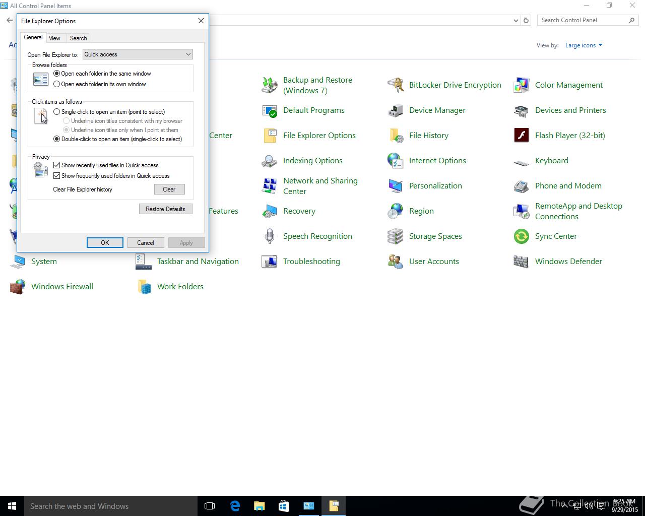The width and height of the screenshot is (645, 516).
Task: Open User Accounts icon
Action: pyautogui.click(x=396, y=262)
